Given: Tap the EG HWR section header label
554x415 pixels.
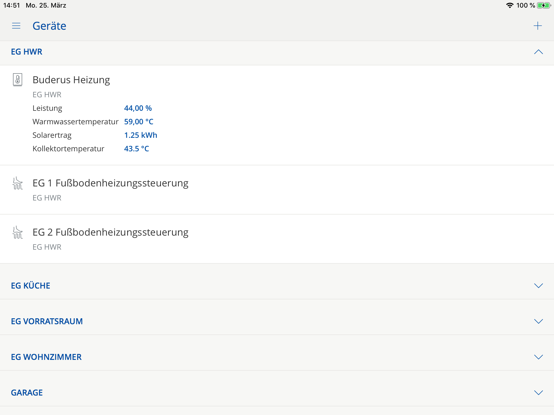Looking at the screenshot, I should click(27, 52).
